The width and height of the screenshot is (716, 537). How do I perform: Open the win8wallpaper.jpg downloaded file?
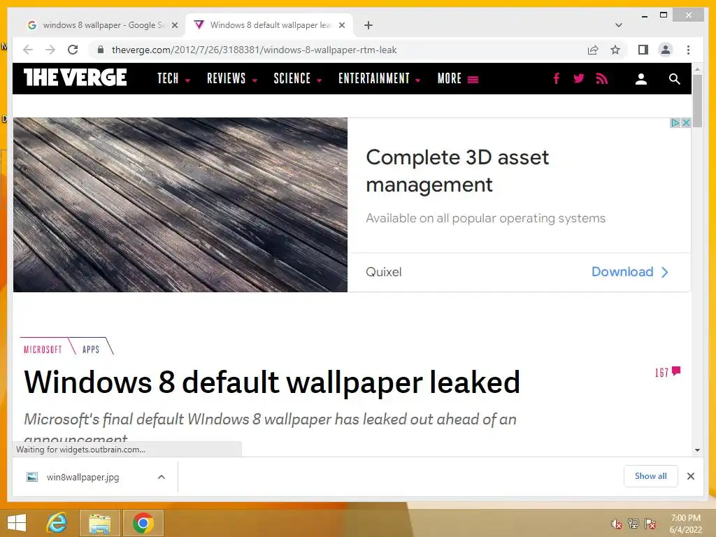tap(83, 477)
